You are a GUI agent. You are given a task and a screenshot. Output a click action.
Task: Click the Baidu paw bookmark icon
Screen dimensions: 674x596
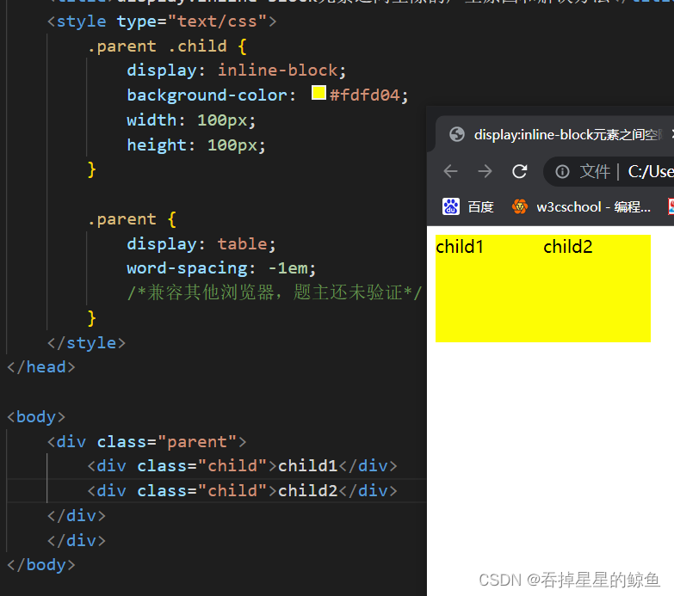pos(451,207)
